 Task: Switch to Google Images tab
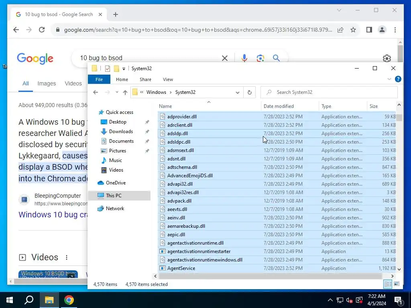[47, 83]
